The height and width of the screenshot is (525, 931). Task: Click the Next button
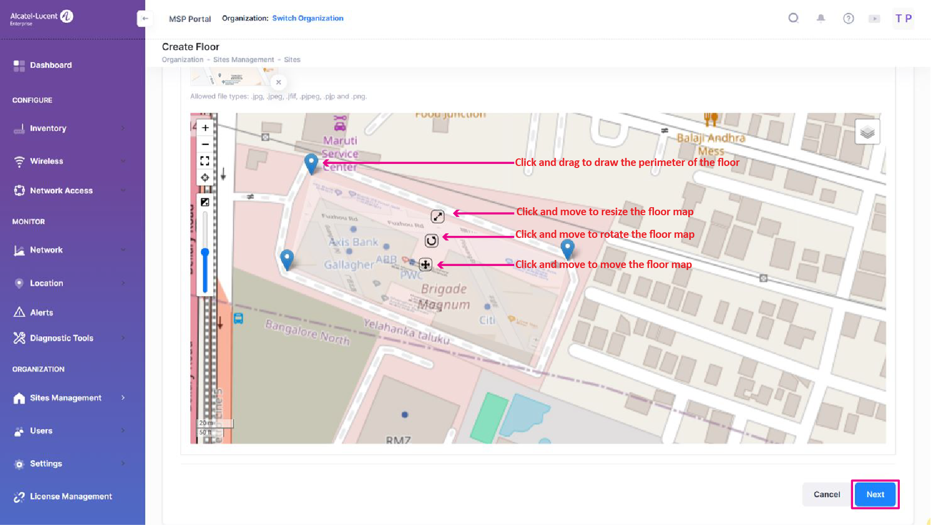pos(875,494)
